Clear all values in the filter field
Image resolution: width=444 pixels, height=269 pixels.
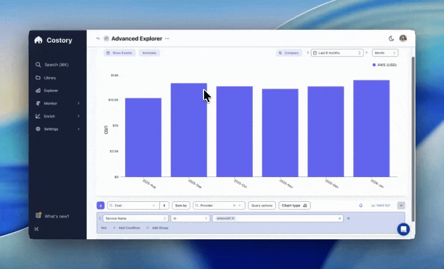pyautogui.click(x=340, y=219)
